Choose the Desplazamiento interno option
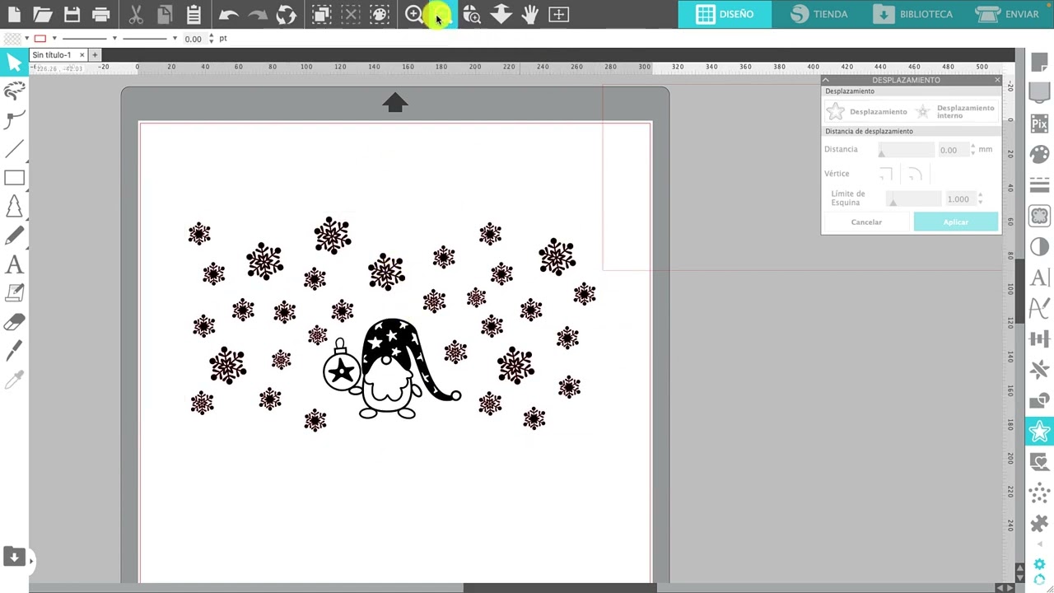The height and width of the screenshot is (593, 1054). pyautogui.click(x=956, y=111)
